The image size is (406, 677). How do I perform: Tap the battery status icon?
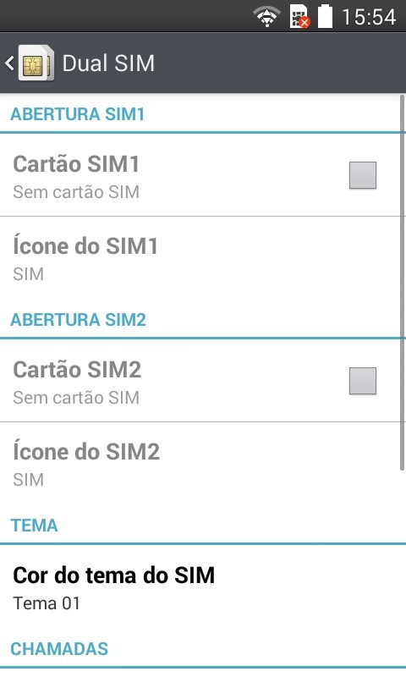point(326,16)
